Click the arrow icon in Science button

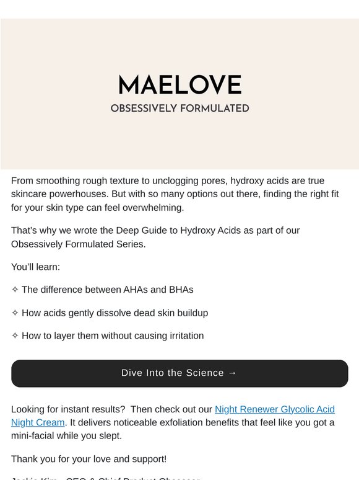click(x=232, y=373)
